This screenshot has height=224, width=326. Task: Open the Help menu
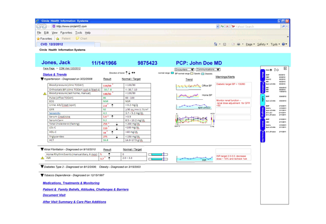[88, 33]
